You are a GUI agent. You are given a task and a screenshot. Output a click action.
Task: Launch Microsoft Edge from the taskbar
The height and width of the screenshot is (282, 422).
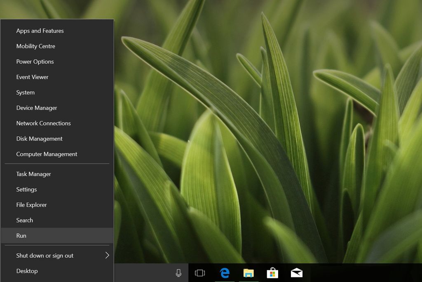[225, 273]
